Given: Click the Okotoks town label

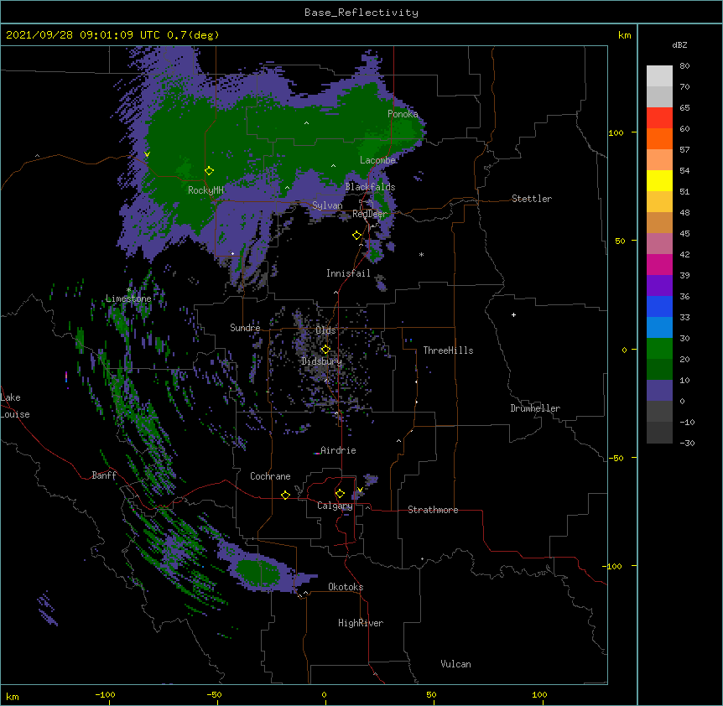Looking at the screenshot, I should click(346, 587).
